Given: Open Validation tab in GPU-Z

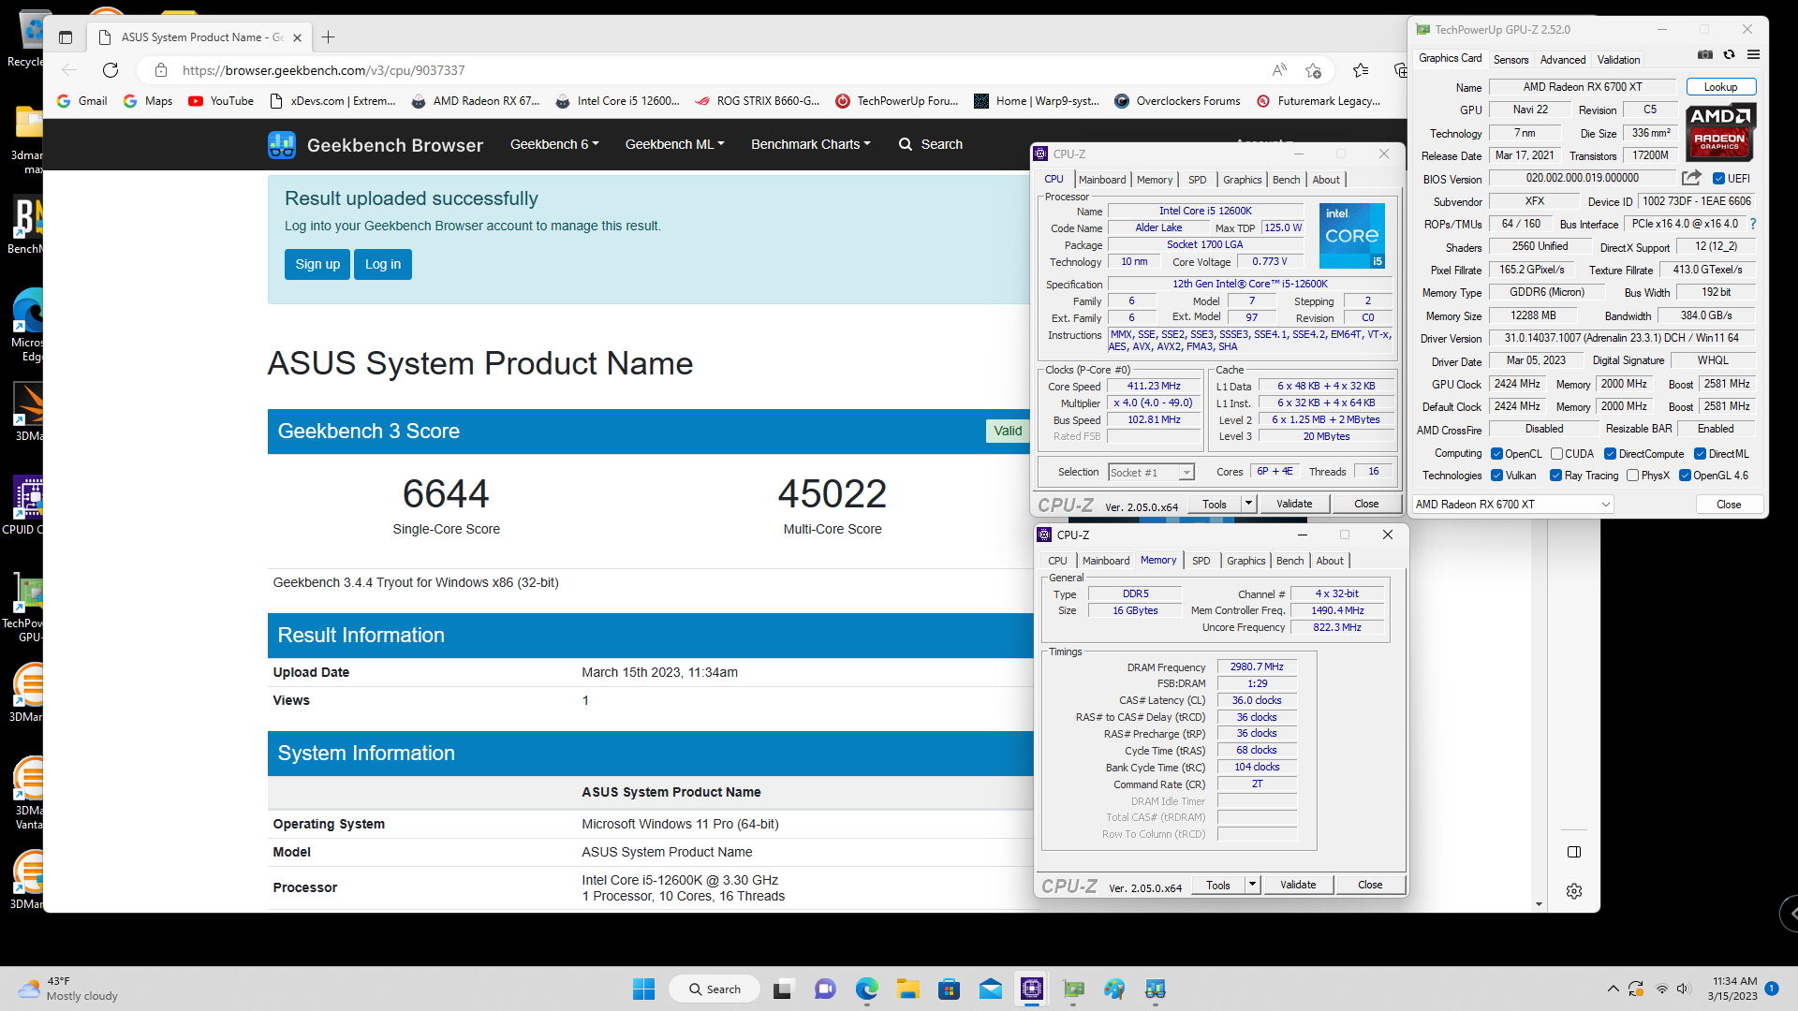Looking at the screenshot, I should point(1618,59).
